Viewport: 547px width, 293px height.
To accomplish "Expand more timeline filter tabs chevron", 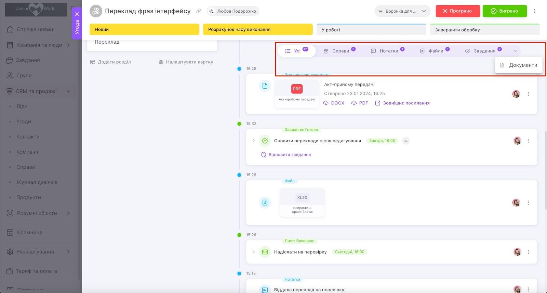I will click(515, 51).
